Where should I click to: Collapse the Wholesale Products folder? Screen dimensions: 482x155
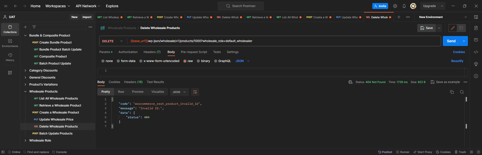[x=25, y=91]
